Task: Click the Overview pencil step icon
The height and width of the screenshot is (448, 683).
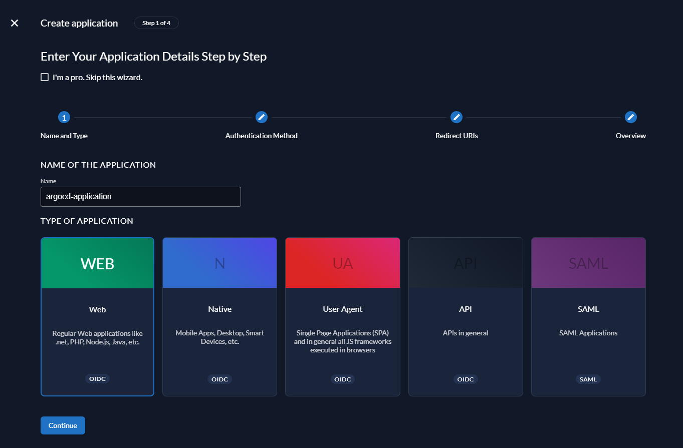Action: click(x=630, y=117)
